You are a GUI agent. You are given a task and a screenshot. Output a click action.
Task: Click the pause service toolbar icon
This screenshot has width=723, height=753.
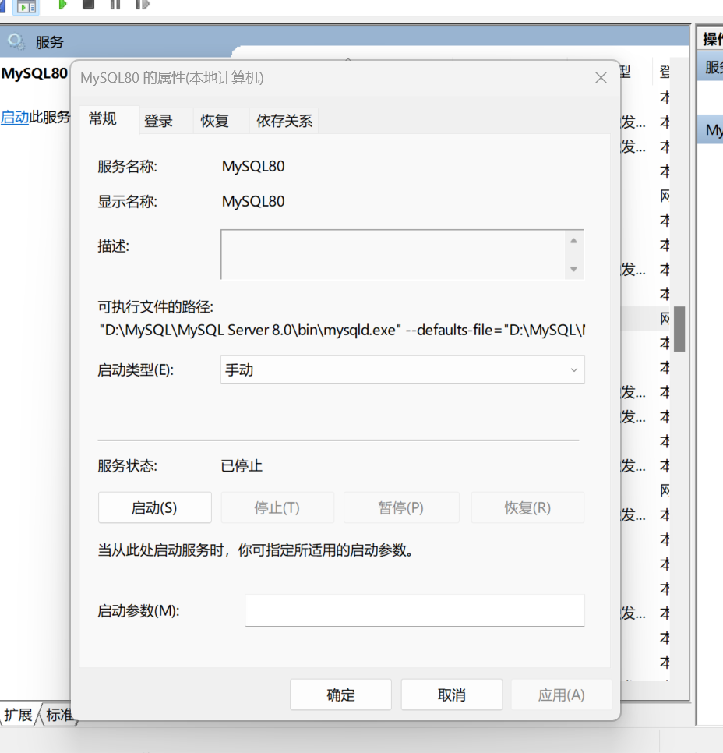coord(115,5)
